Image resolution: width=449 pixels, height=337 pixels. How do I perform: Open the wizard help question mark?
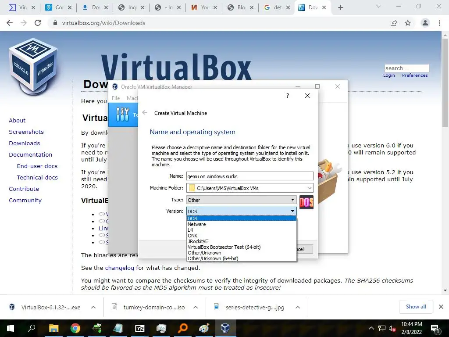[x=288, y=95]
